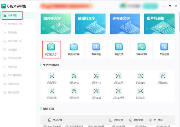Open 图片编辑转换 in the sidebar
Image resolution: width=180 pixels, height=127 pixels.
[13, 75]
